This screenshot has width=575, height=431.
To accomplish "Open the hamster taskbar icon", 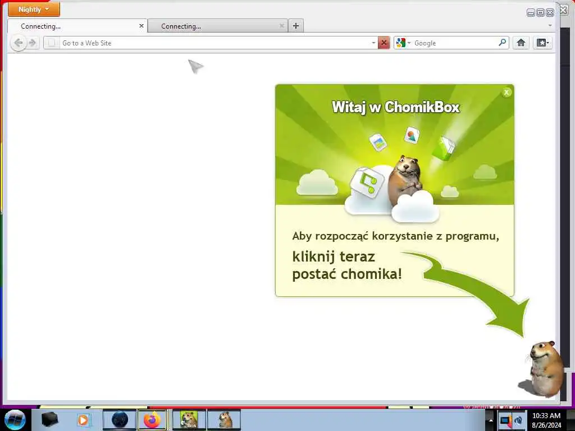I will click(224, 420).
